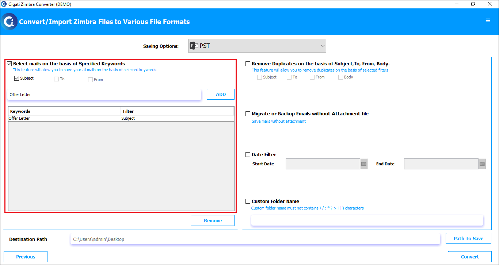Open the End Date calendar picker
Screen dimensions: 499x265
482,164
